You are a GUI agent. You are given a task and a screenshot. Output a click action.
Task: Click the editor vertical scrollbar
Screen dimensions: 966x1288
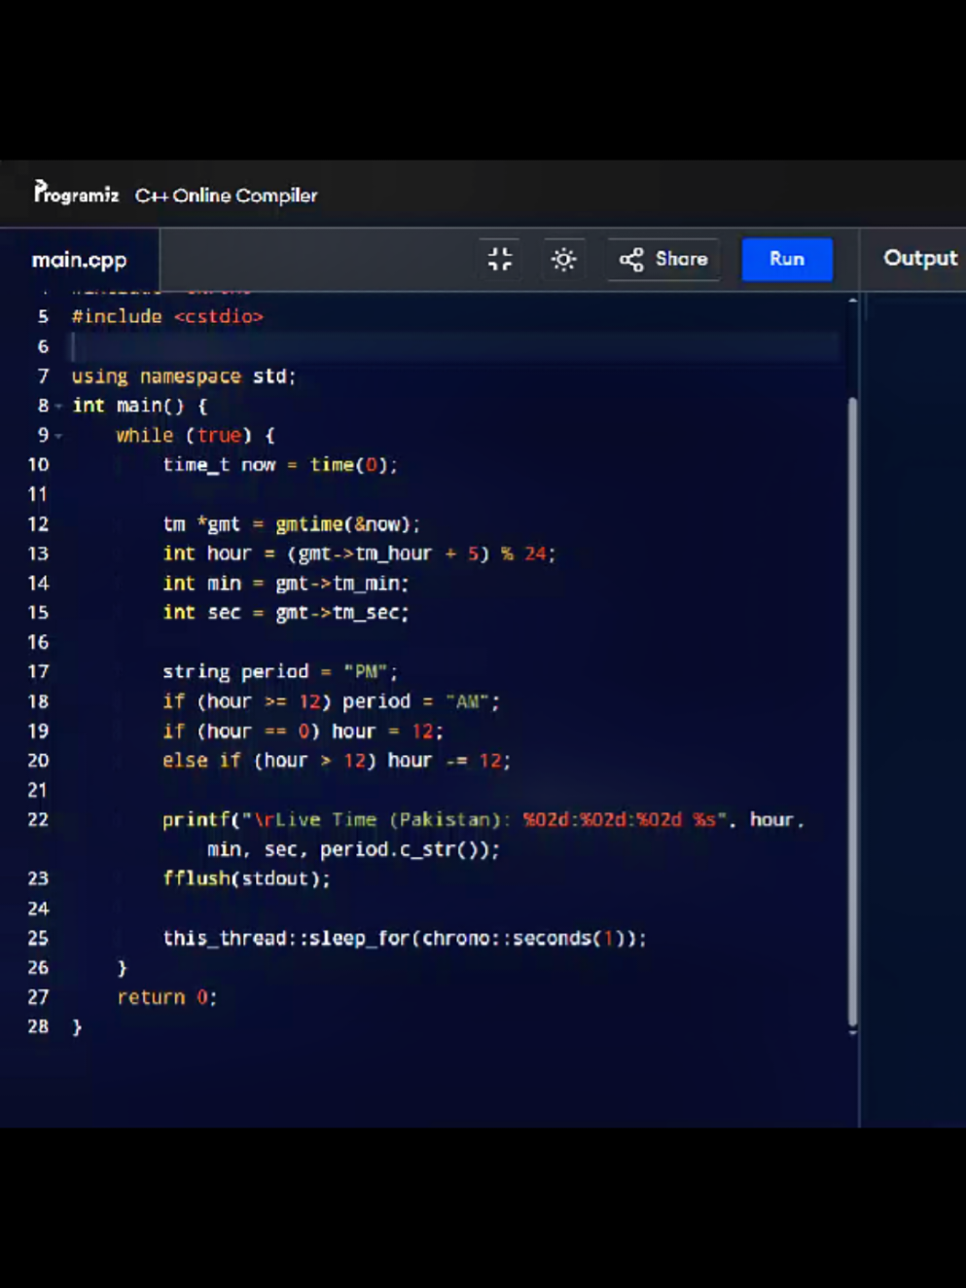(x=853, y=710)
